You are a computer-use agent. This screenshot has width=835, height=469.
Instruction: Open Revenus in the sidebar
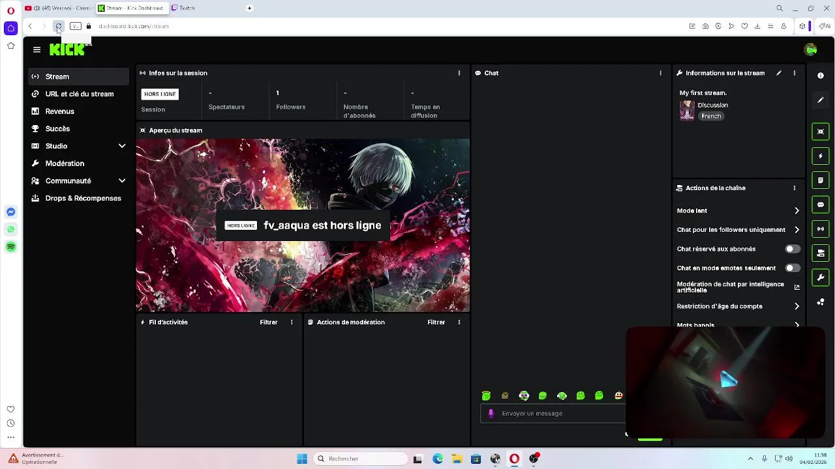pos(79,111)
